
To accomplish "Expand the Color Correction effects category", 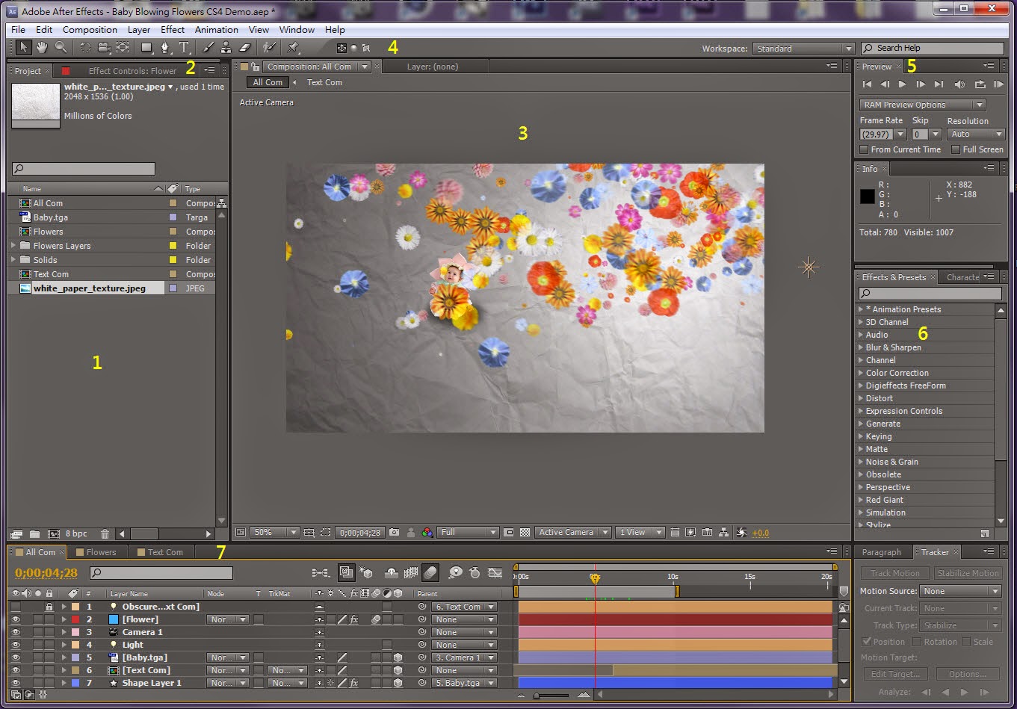I will (x=860, y=373).
